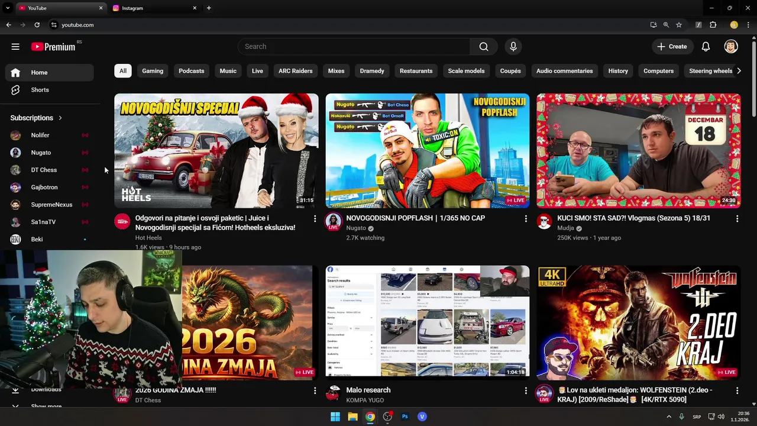Select the Computers filter chip

point(658,71)
